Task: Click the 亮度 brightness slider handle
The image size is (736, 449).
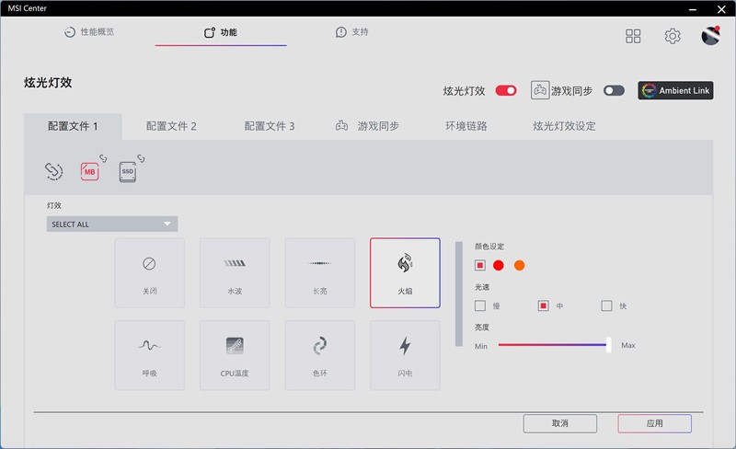Action: coord(608,345)
